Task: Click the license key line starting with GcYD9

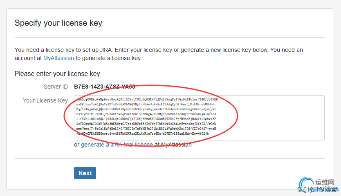Action: [146, 124]
